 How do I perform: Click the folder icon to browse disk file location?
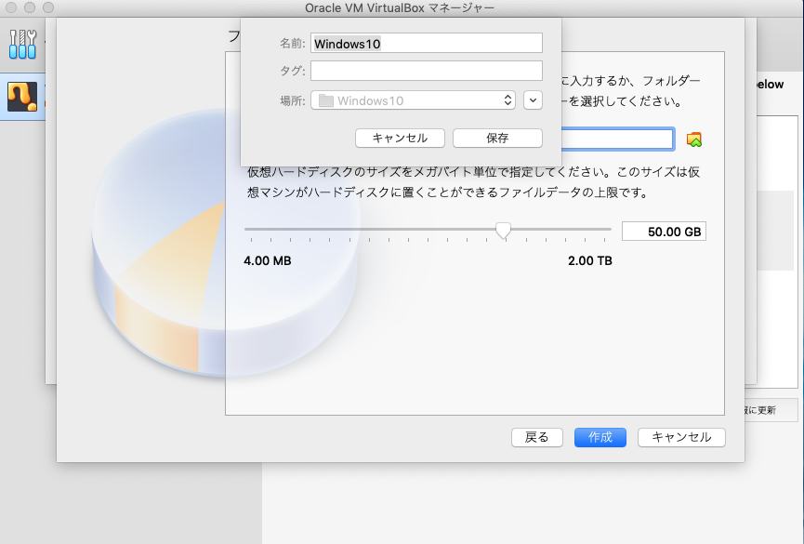coord(693,138)
